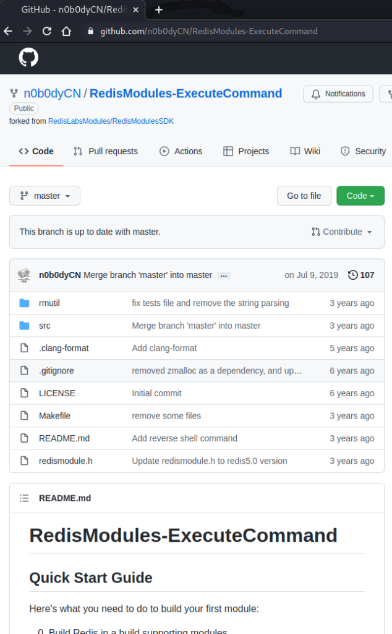Click the GitHub octocat logo
Screen dimensions: 392x634
coord(28,58)
